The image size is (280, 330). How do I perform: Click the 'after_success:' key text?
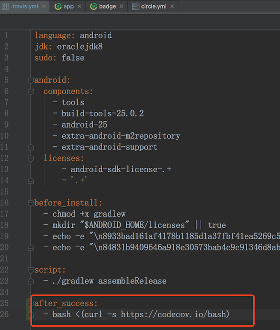click(66, 303)
